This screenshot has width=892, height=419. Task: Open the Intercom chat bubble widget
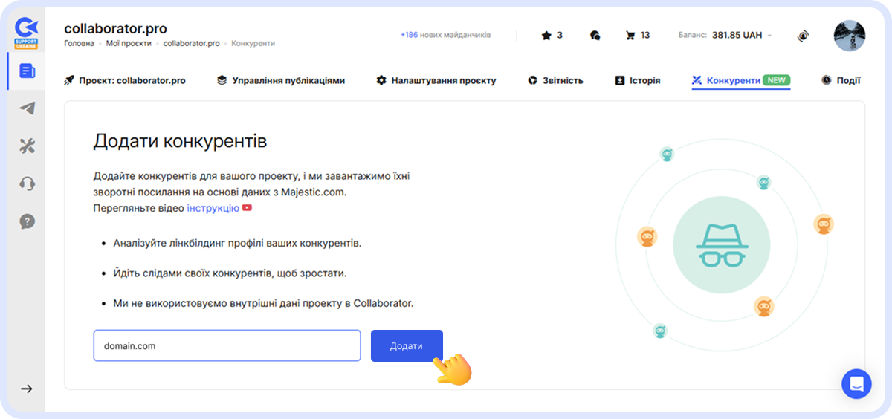[x=856, y=383]
